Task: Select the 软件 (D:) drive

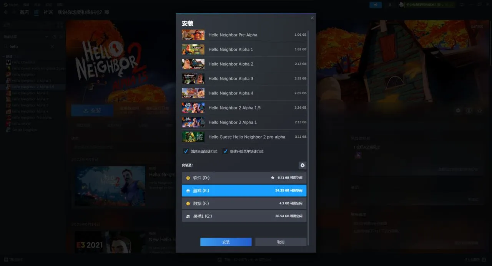Action: tap(244, 178)
